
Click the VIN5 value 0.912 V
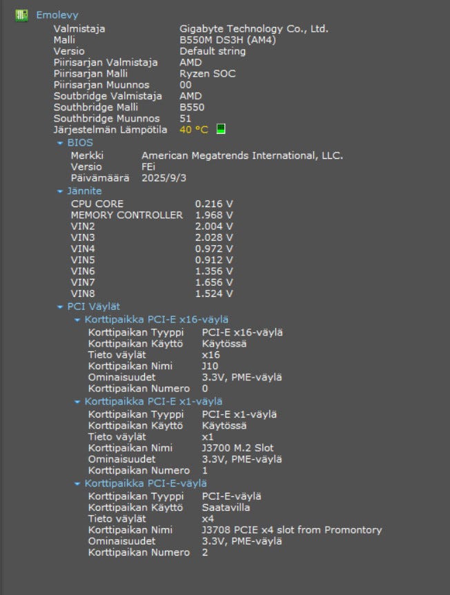click(214, 260)
